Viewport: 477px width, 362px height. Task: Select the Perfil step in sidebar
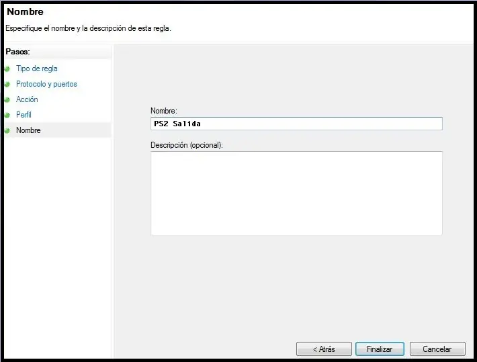point(24,115)
